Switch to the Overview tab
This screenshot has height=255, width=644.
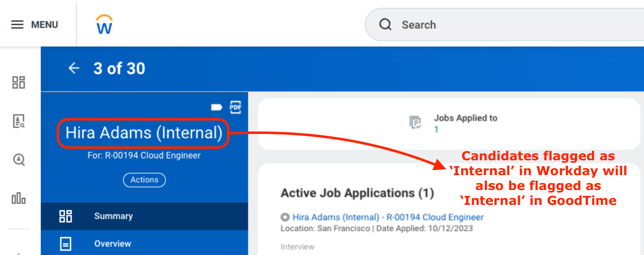(x=113, y=244)
